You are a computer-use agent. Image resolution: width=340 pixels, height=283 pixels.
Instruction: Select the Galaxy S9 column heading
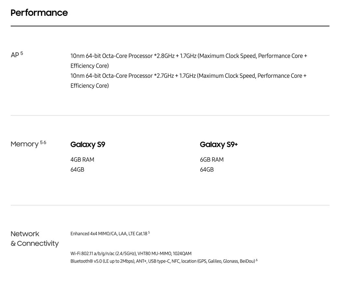[88, 145]
